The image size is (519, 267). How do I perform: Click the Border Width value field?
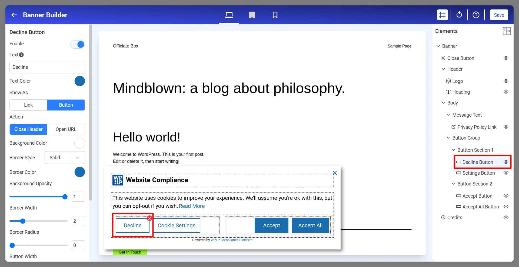click(x=78, y=221)
